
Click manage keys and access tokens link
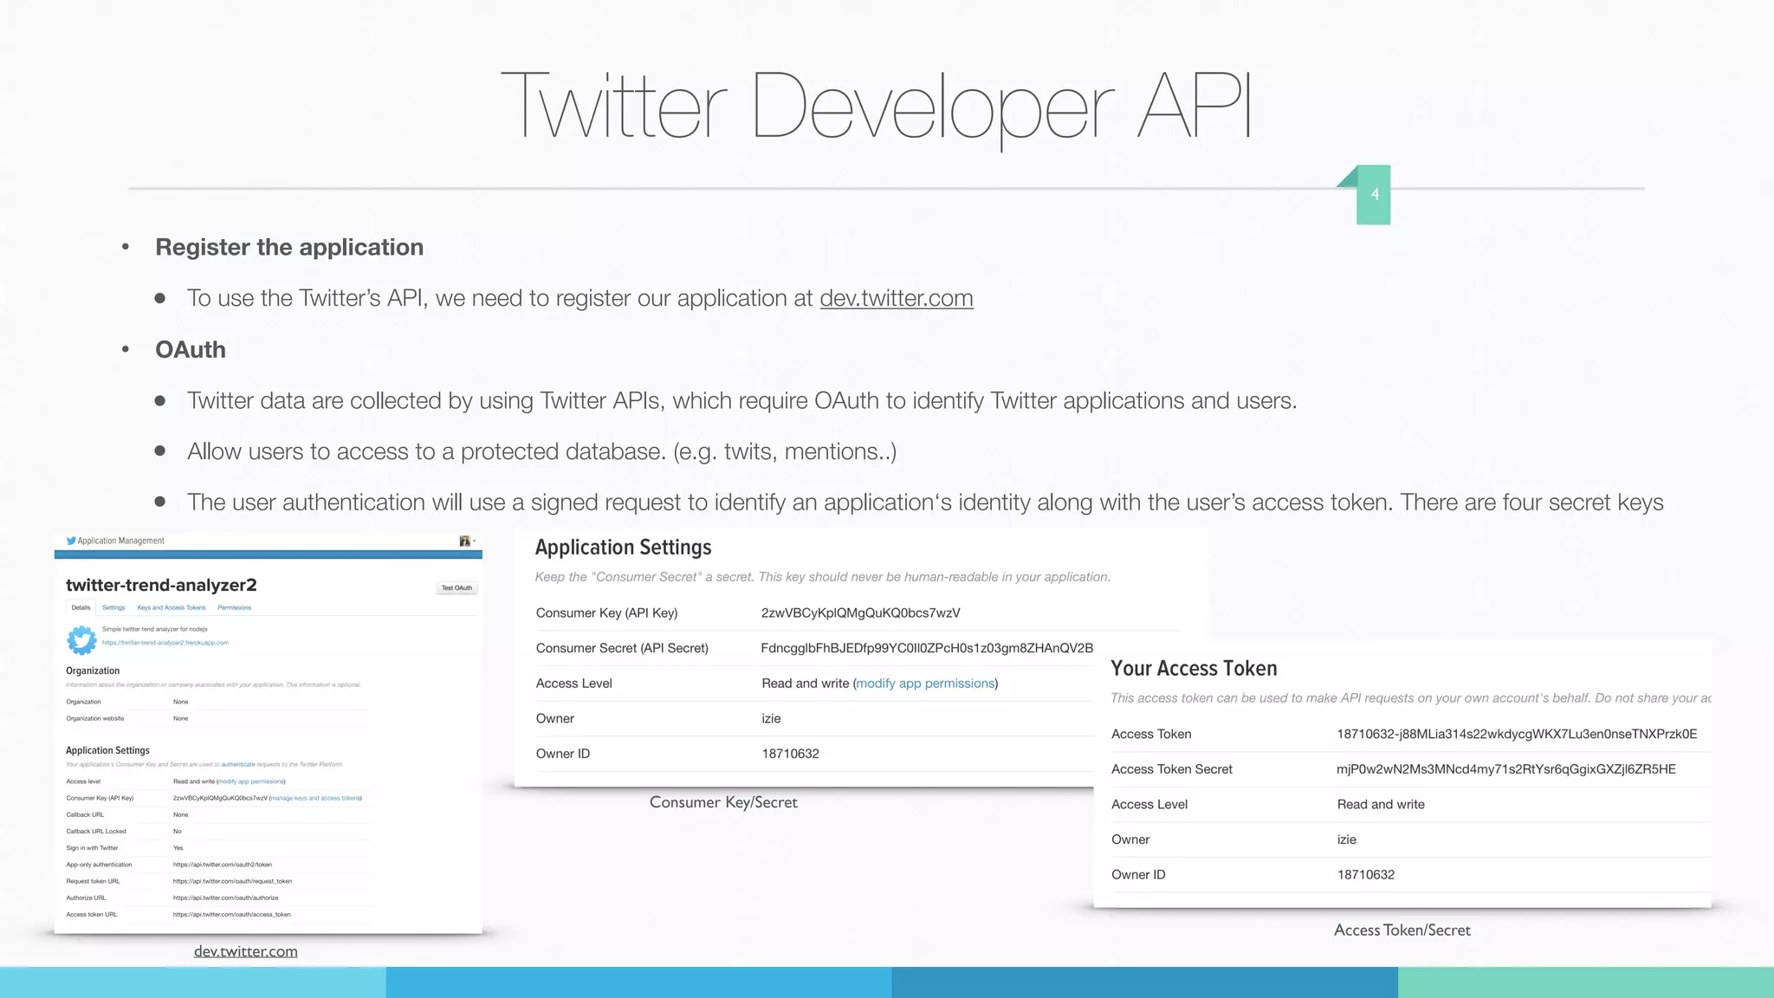[315, 798]
